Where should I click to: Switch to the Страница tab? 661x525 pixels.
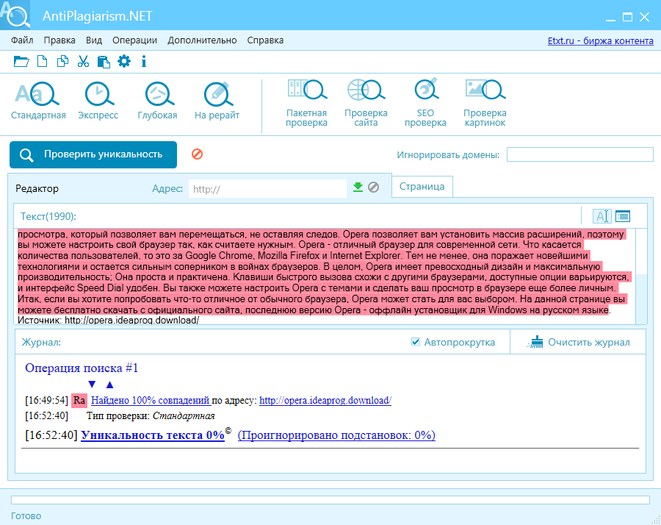tap(422, 187)
